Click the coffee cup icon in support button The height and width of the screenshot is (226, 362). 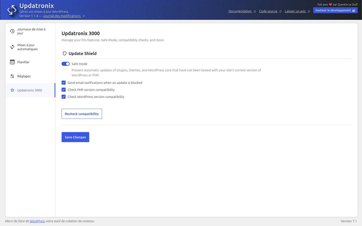pos(354,10)
